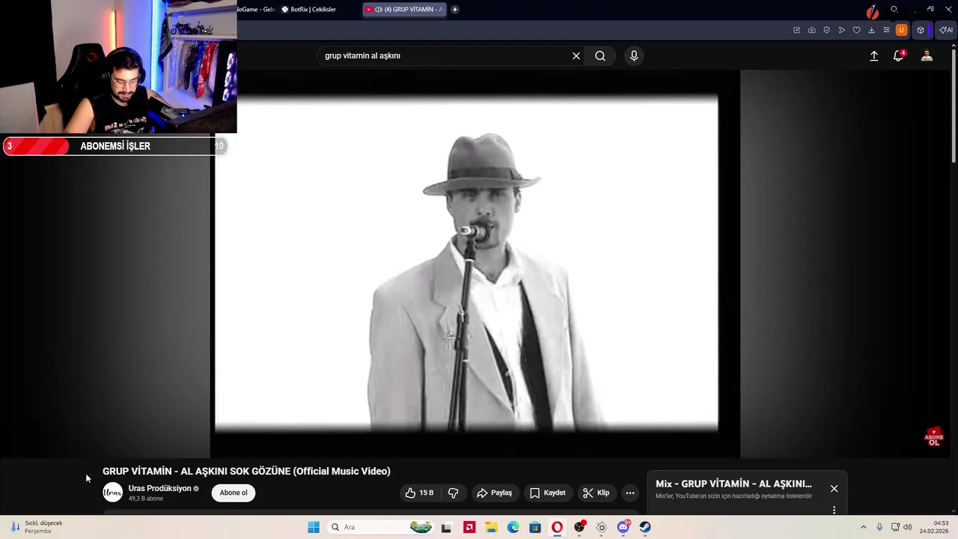Viewport: 958px width, 539px height.
Task: Click the '49,3 B abone' subscriber count
Action: tap(145, 499)
